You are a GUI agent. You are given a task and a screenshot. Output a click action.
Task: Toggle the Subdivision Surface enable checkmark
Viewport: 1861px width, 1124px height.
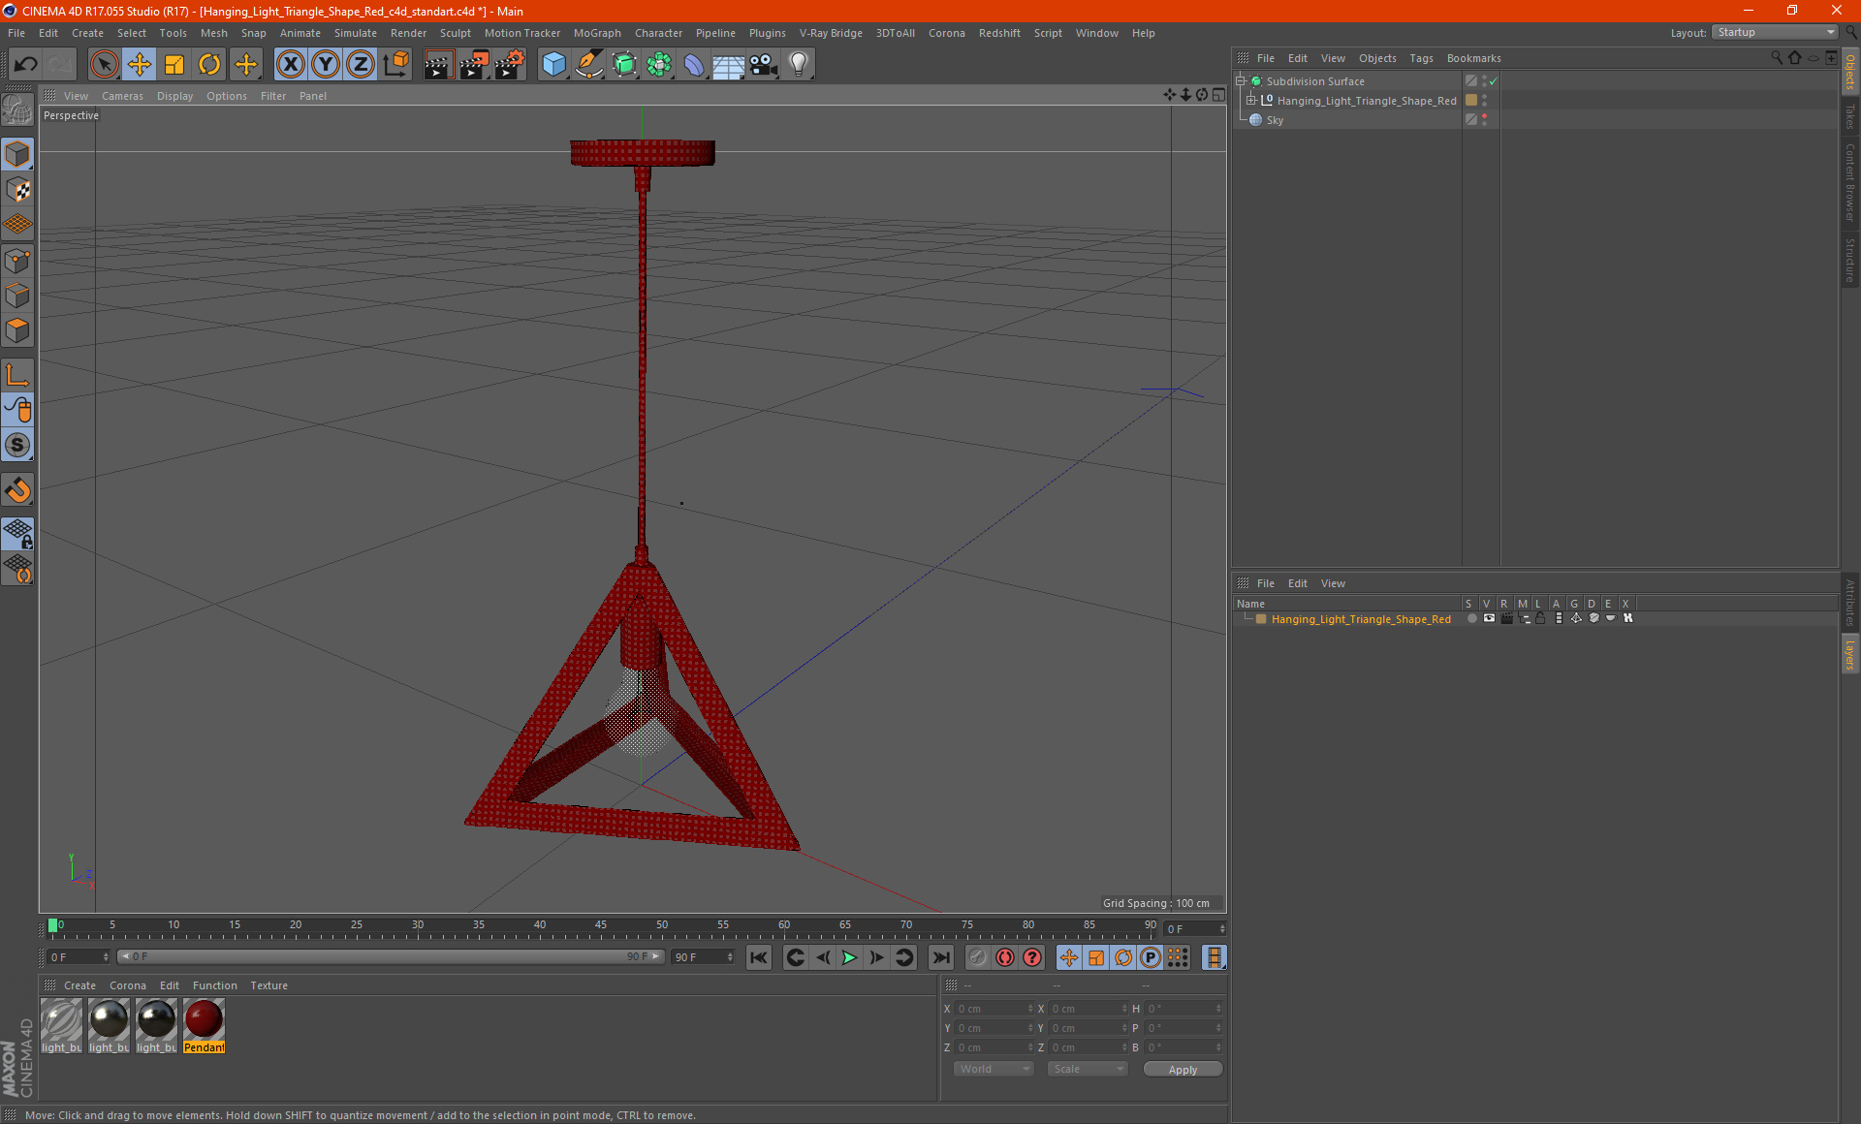tap(1494, 81)
